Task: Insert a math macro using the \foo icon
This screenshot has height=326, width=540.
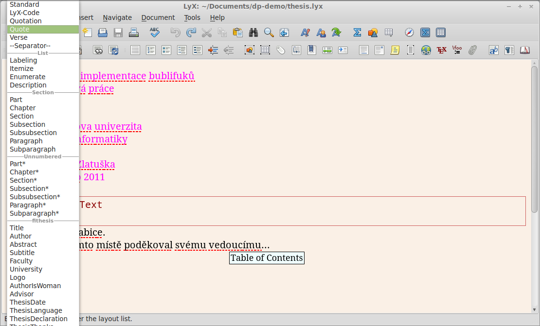Action: pyautogui.click(x=457, y=50)
